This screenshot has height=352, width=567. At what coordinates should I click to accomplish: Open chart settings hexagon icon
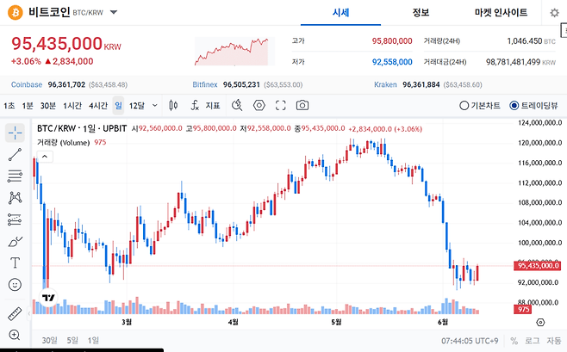click(259, 105)
